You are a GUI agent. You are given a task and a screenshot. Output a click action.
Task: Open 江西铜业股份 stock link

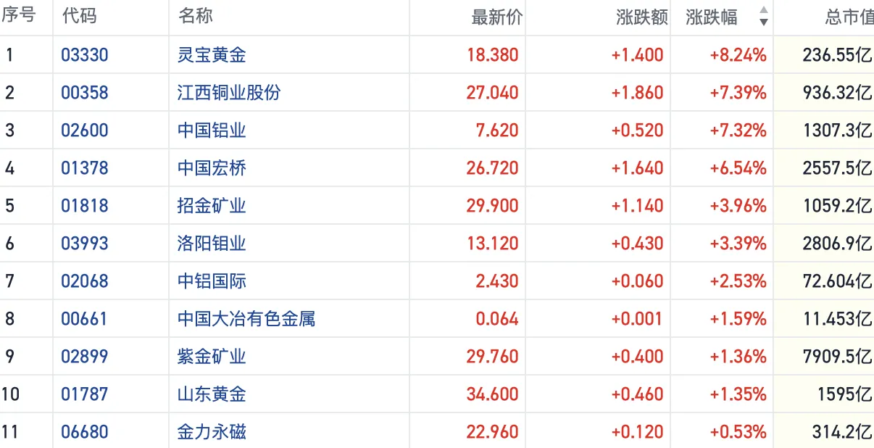(x=229, y=93)
